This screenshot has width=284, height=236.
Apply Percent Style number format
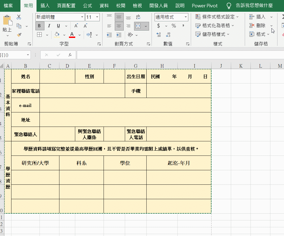coord(174,26)
